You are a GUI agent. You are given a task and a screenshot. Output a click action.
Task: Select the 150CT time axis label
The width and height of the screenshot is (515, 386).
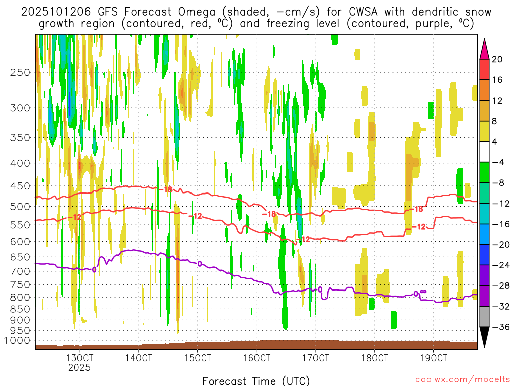(x=197, y=358)
